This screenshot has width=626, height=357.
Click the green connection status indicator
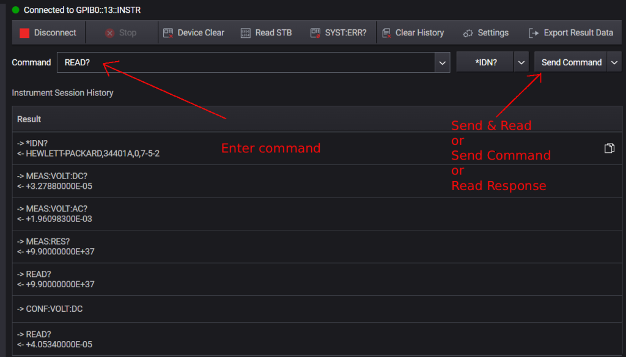pyautogui.click(x=15, y=10)
